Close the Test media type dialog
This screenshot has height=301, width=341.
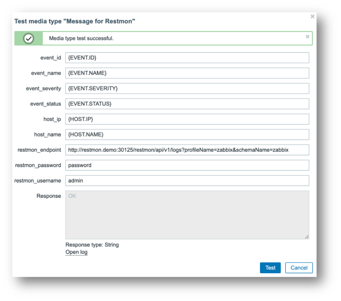[x=312, y=16]
